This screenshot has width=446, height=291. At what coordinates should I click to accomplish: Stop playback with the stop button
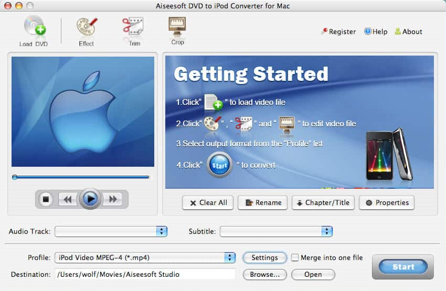(46, 199)
